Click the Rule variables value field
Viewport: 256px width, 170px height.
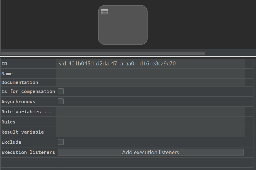(151, 112)
